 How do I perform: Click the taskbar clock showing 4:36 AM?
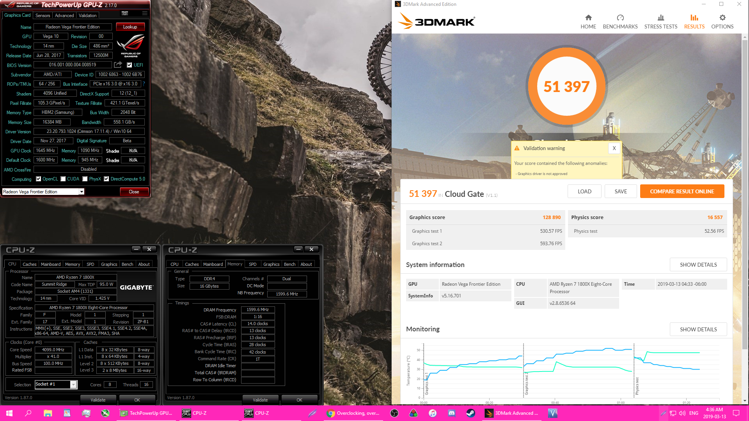click(x=714, y=413)
